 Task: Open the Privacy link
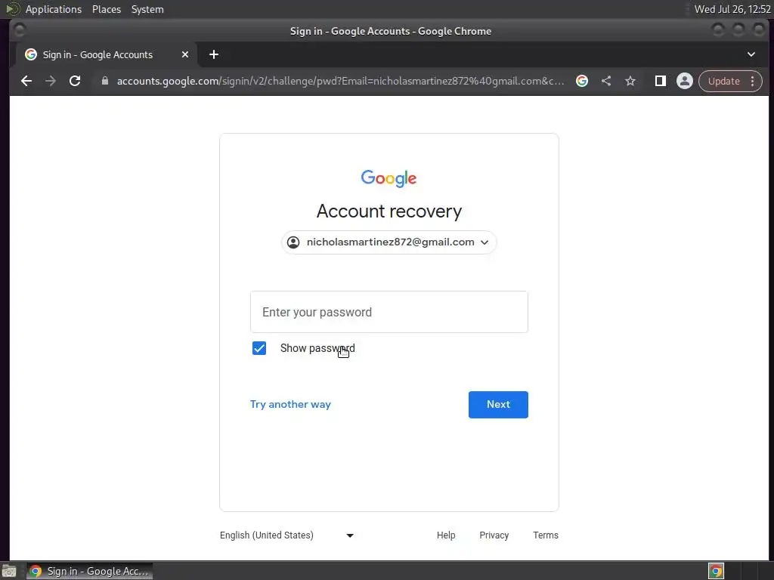coord(494,535)
